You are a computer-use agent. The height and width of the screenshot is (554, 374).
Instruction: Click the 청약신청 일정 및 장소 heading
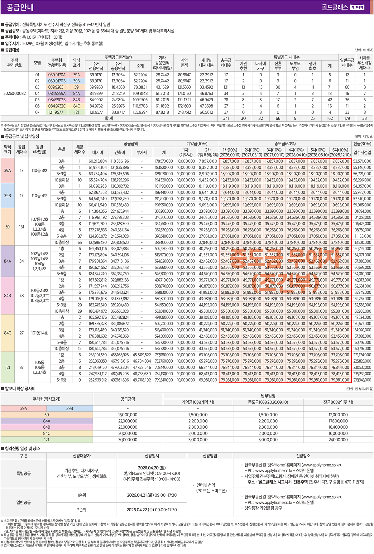click(x=22, y=448)
